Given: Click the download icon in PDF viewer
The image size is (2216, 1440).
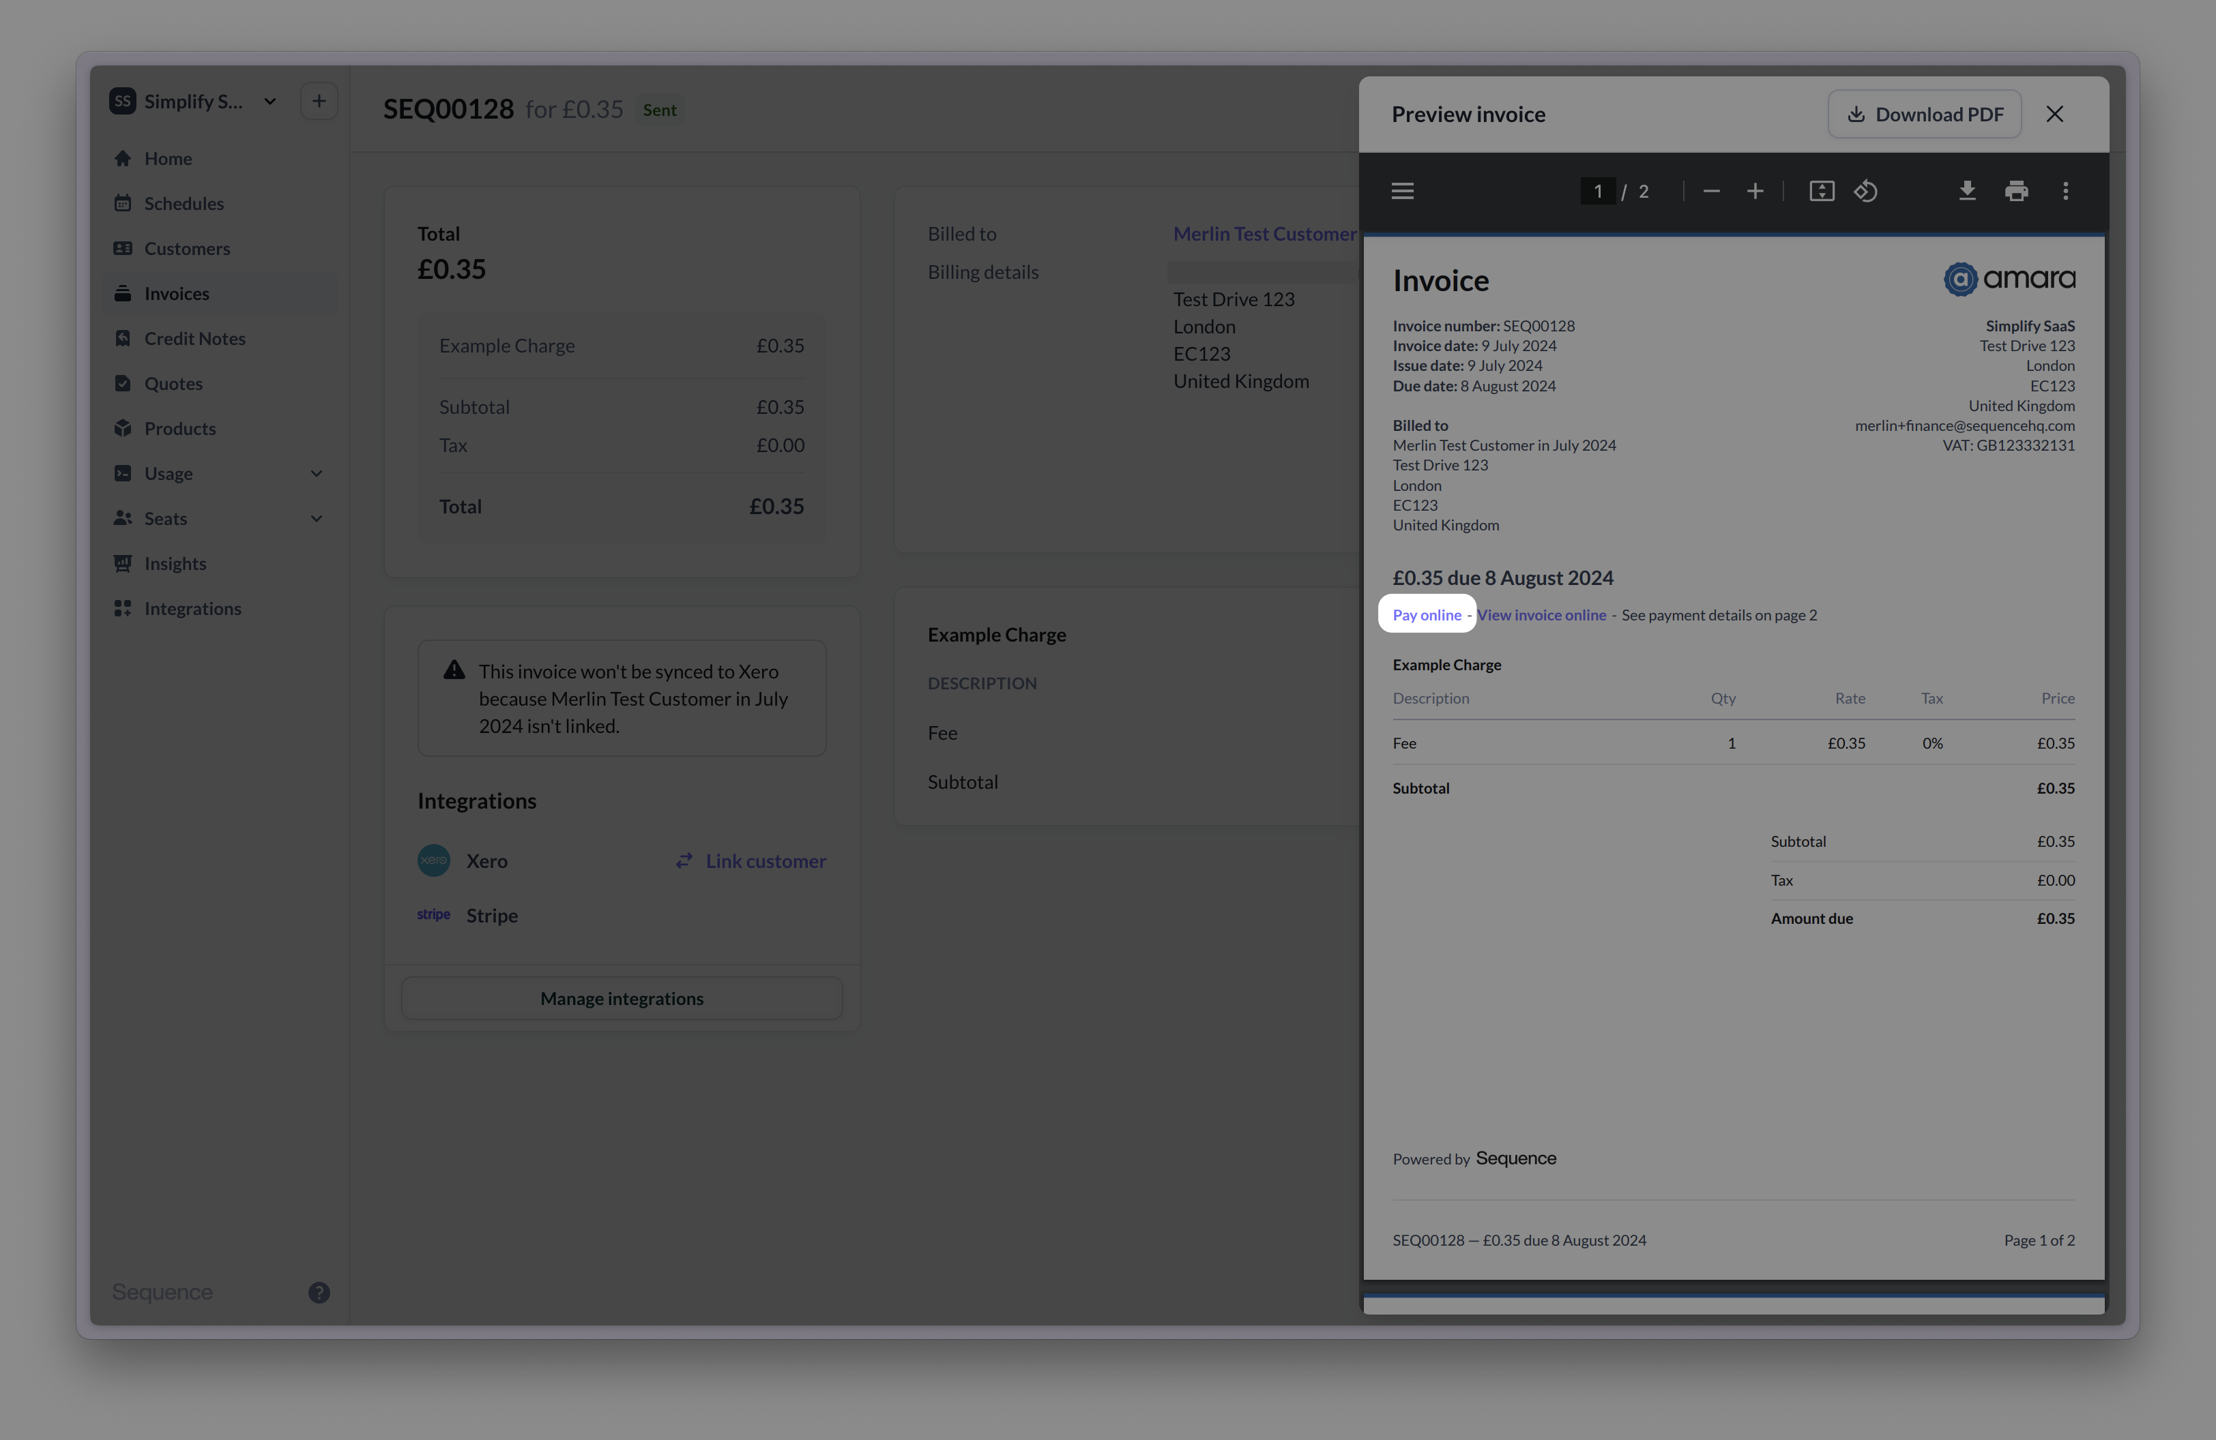Looking at the screenshot, I should click(x=1966, y=191).
